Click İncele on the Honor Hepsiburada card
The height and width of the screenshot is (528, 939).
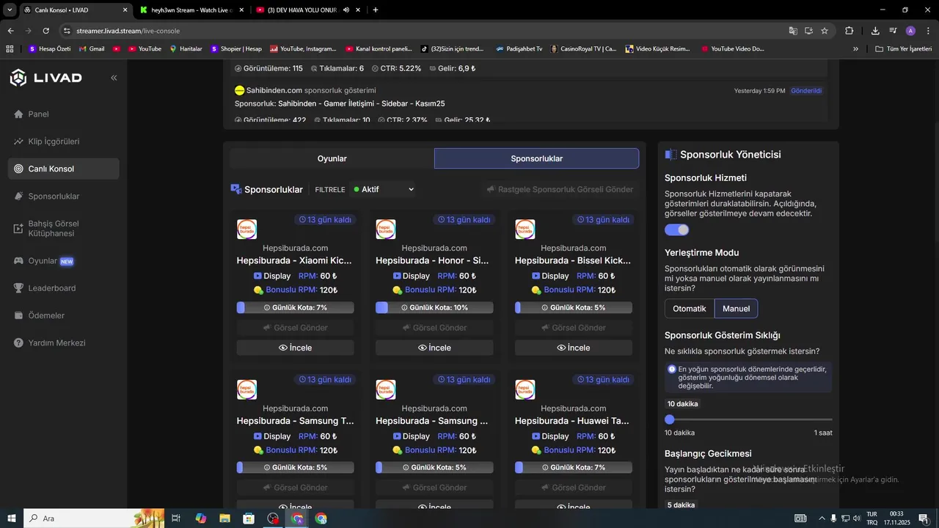pos(434,348)
